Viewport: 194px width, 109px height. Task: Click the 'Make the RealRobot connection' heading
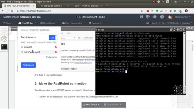tap(61, 84)
